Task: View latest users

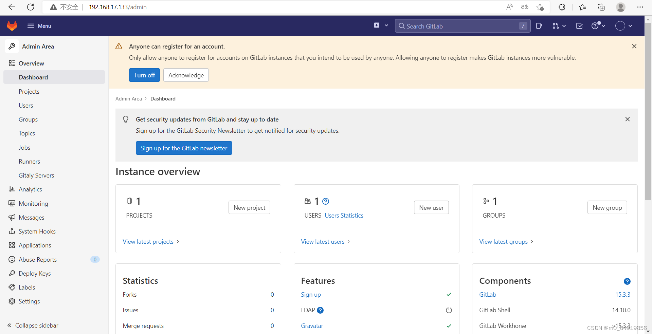Action: [325, 241]
